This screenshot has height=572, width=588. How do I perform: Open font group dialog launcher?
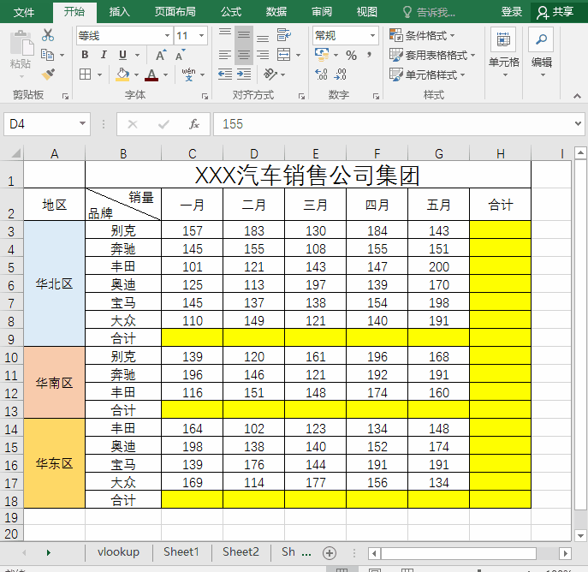pos(205,97)
